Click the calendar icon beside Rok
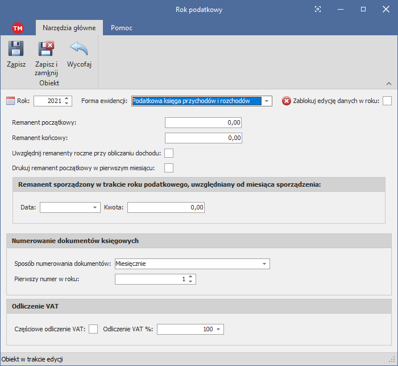 point(10,101)
